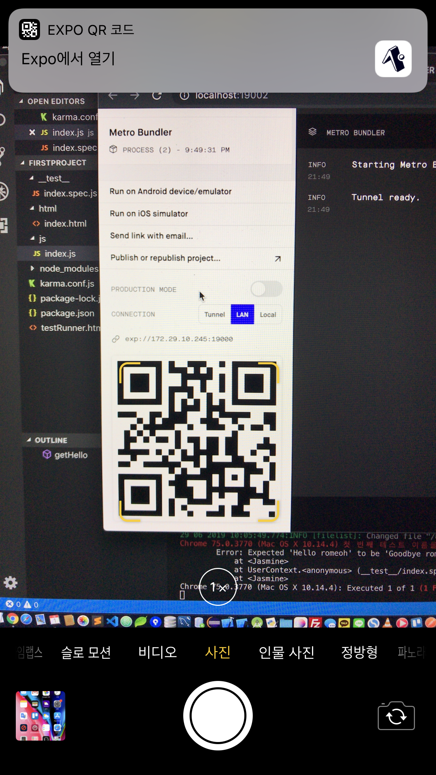436x775 pixels.
Task: Tap the 1x zoom button
Action: 218,587
